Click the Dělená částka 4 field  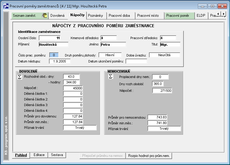pos(73,111)
